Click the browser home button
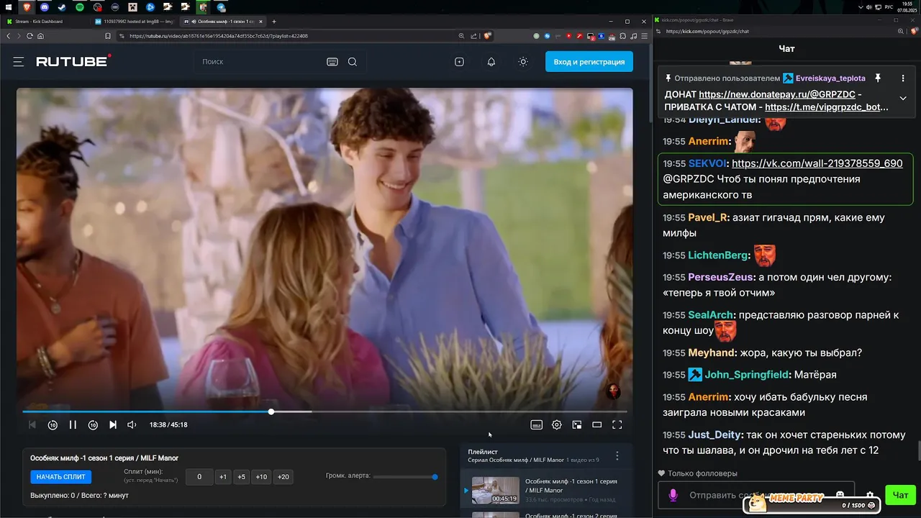The width and height of the screenshot is (921, 518). pos(40,36)
